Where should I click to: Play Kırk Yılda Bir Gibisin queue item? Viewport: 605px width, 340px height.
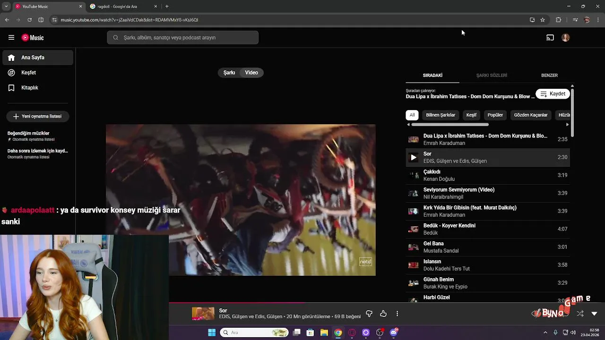(x=488, y=211)
